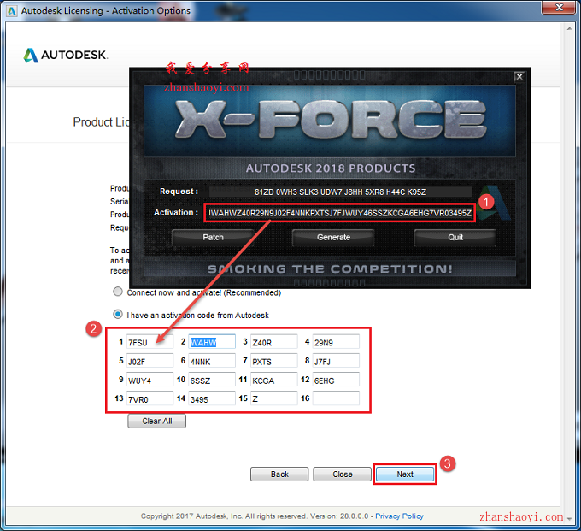Click the Quit button in X-Force
The width and height of the screenshot is (581, 531).
click(x=455, y=238)
